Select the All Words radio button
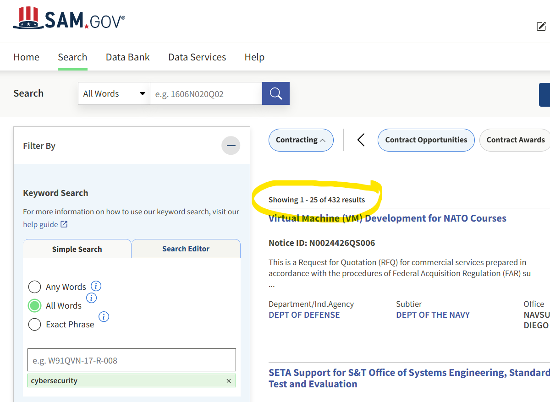 [x=34, y=305]
